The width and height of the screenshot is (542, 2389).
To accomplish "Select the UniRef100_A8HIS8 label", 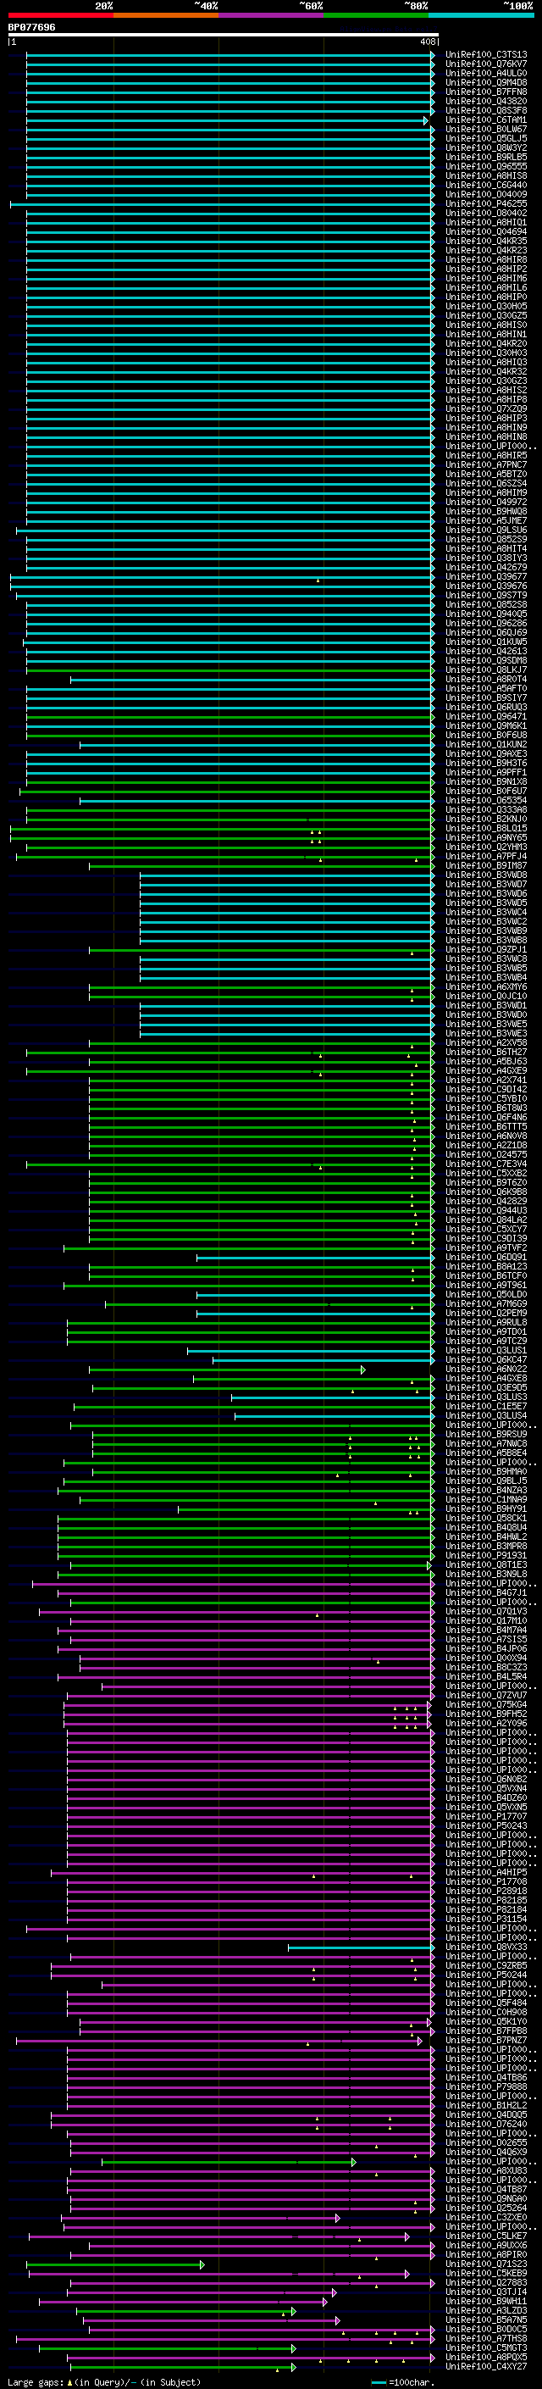I will [486, 176].
